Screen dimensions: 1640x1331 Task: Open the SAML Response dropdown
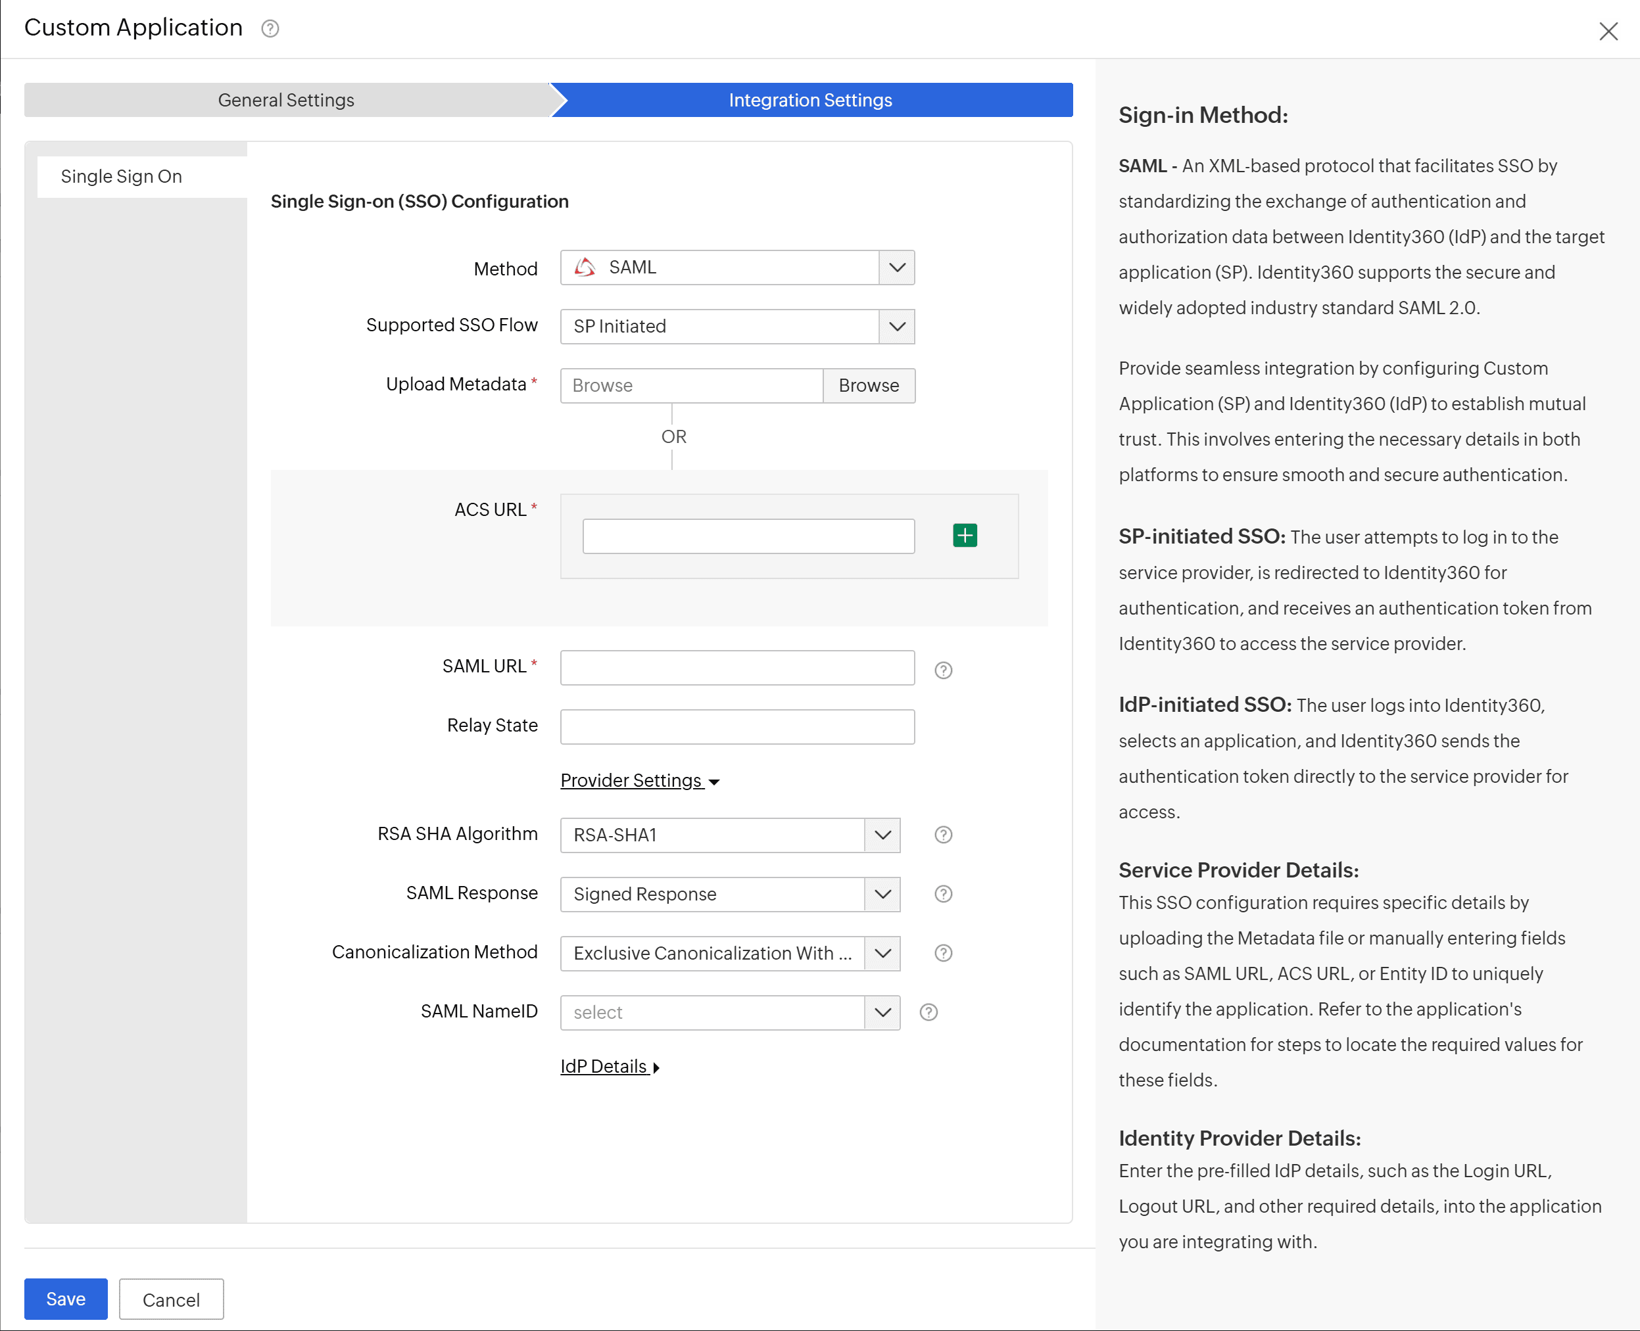(x=729, y=894)
